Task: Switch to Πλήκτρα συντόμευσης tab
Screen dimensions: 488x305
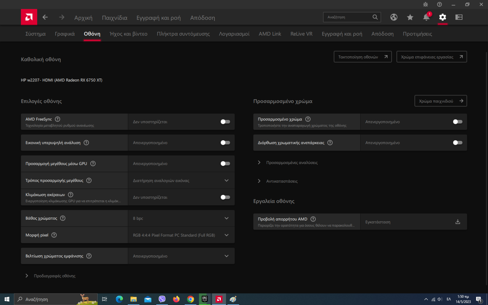Action: pos(183,34)
